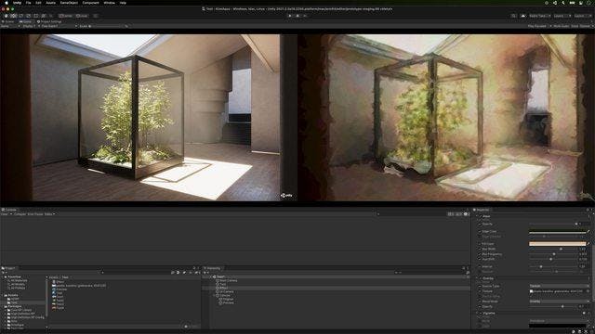Viewport: 595px width, 334px height.
Task: Toggle the Overlay Type override checkbox
Action: coord(480,287)
